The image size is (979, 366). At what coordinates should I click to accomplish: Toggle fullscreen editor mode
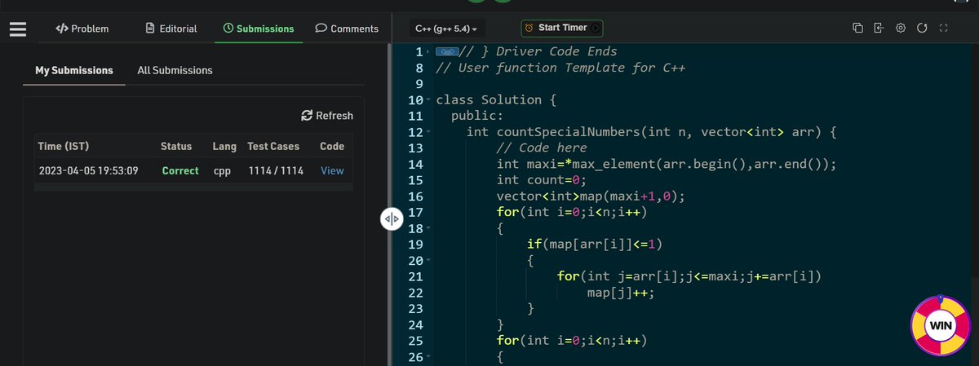(x=943, y=29)
